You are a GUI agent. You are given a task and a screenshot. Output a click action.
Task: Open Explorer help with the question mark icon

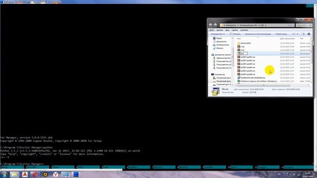point(309,34)
